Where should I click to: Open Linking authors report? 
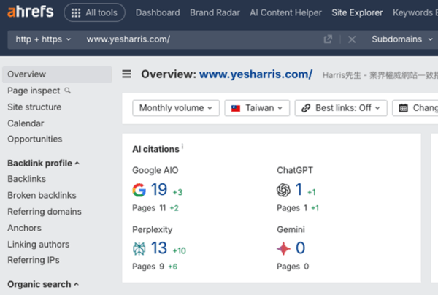38,244
